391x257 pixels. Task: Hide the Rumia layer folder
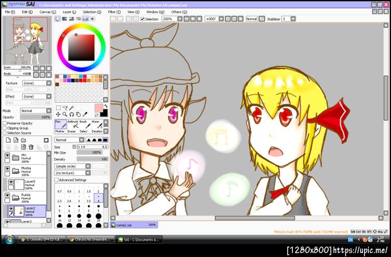coord(7,195)
